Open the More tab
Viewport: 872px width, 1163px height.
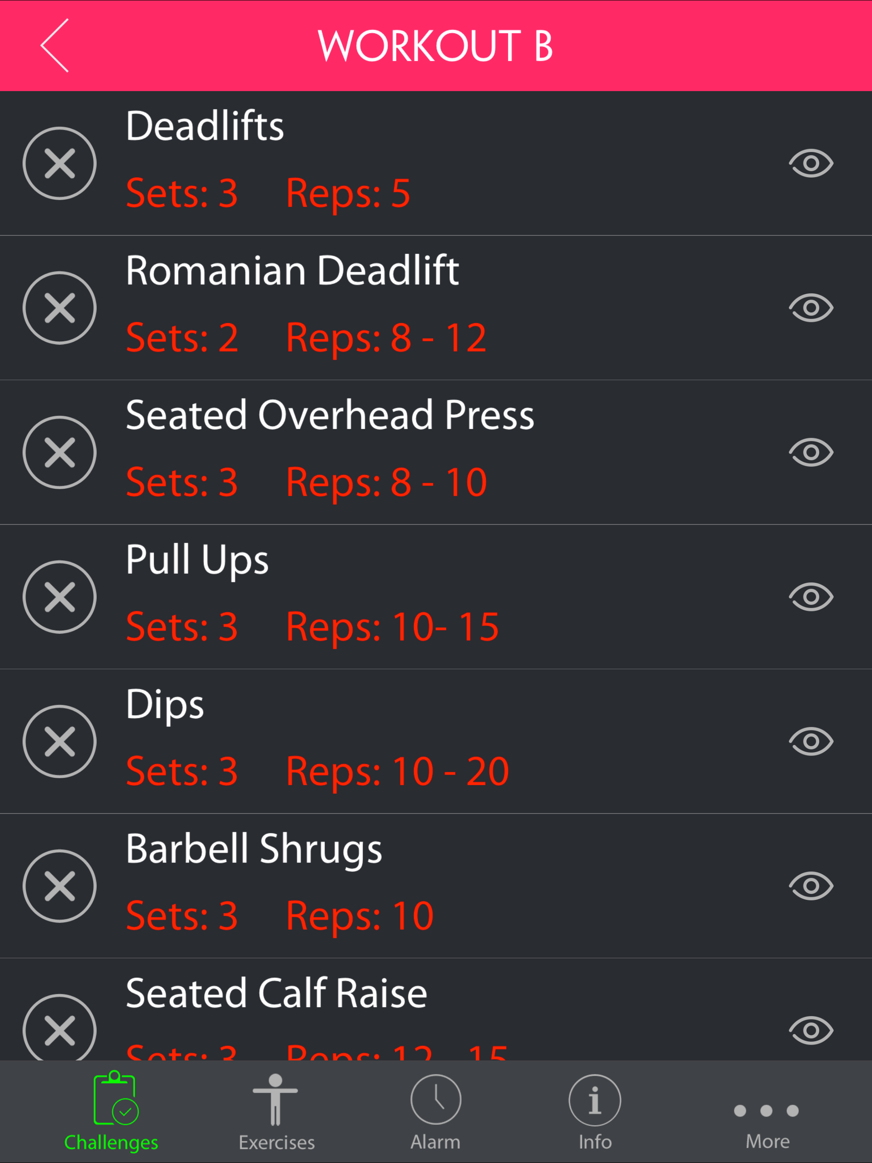click(x=767, y=1124)
